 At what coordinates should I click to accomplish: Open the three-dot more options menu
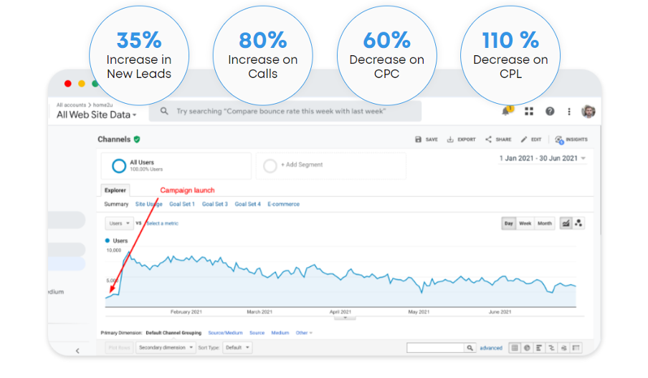(x=569, y=111)
